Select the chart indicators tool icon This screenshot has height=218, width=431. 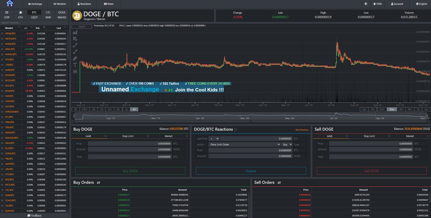click(x=75, y=32)
